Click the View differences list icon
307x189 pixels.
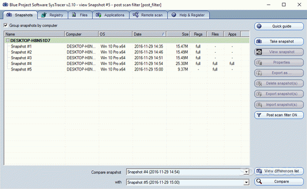[259, 171]
